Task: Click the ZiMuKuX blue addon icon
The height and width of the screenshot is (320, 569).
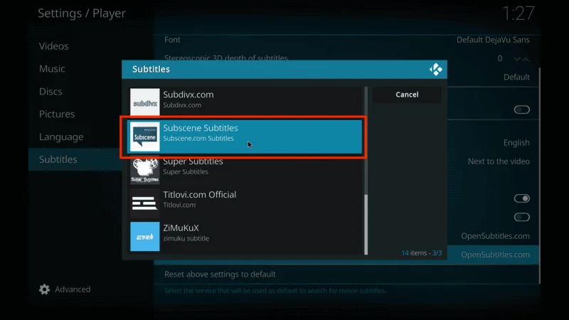Action: pos(145,237)
